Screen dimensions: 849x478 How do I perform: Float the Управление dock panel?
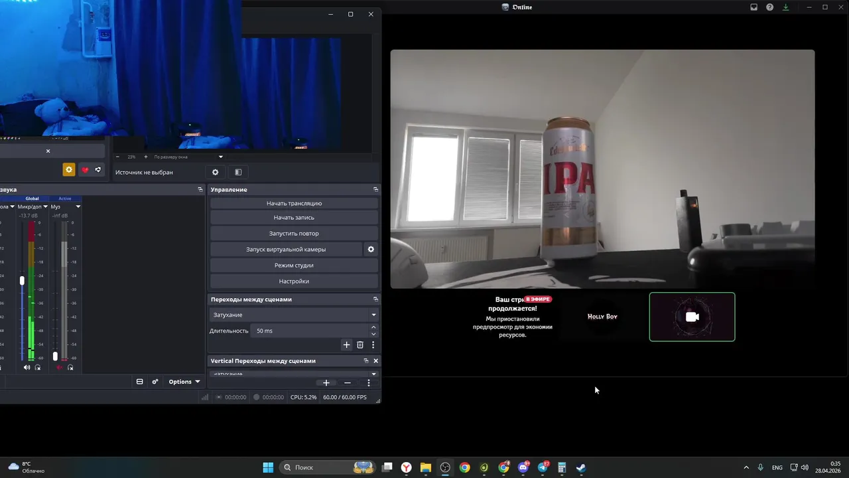pos(375,189)
